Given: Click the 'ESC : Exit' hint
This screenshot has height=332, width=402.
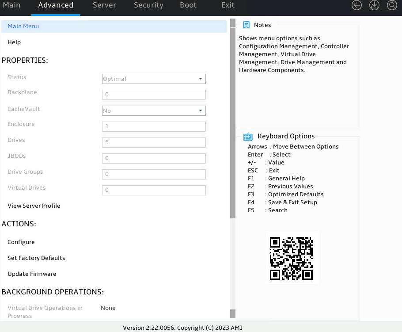Looking at the screenshot, I should click(x=264, y=171).
